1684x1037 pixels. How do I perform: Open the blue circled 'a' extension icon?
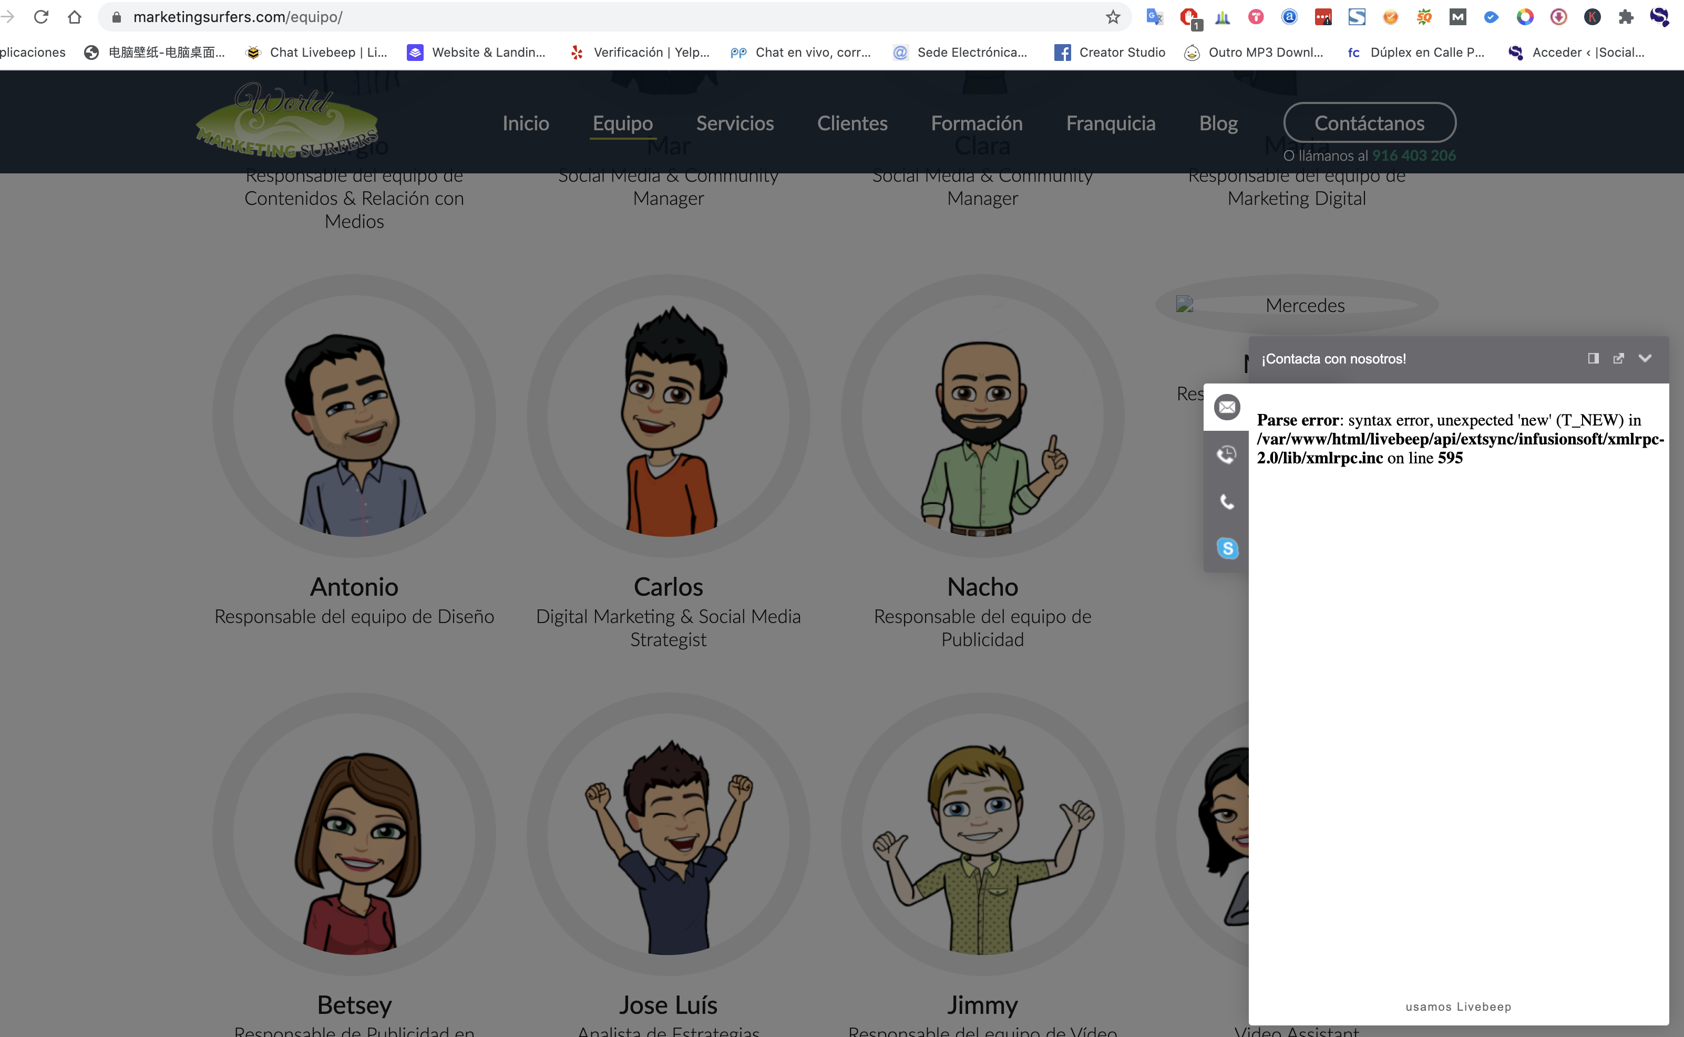[1289, 16]
